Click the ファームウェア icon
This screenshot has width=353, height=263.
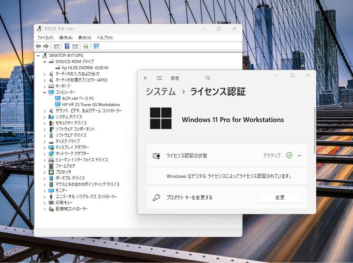51,166
